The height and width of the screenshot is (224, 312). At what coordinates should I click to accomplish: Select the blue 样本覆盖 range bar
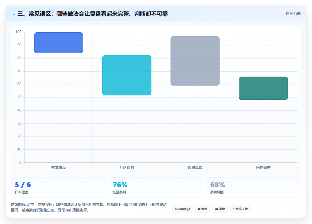point(58,43)
